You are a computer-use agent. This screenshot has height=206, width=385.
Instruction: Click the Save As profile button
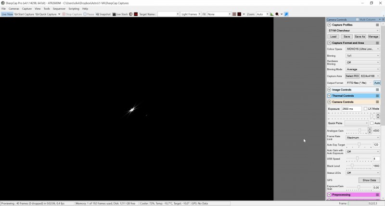pos(360,37)
